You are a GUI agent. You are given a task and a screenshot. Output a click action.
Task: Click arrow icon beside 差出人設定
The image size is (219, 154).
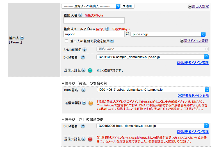click(x=190, y=6)
